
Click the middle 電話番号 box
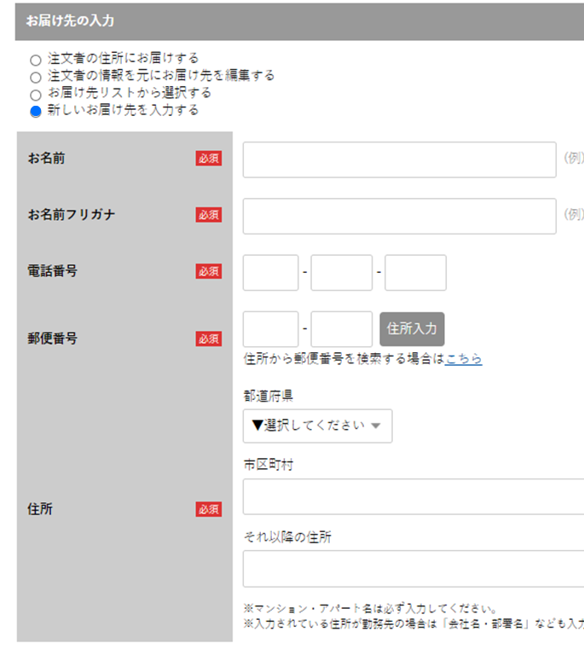coord(341,273)
